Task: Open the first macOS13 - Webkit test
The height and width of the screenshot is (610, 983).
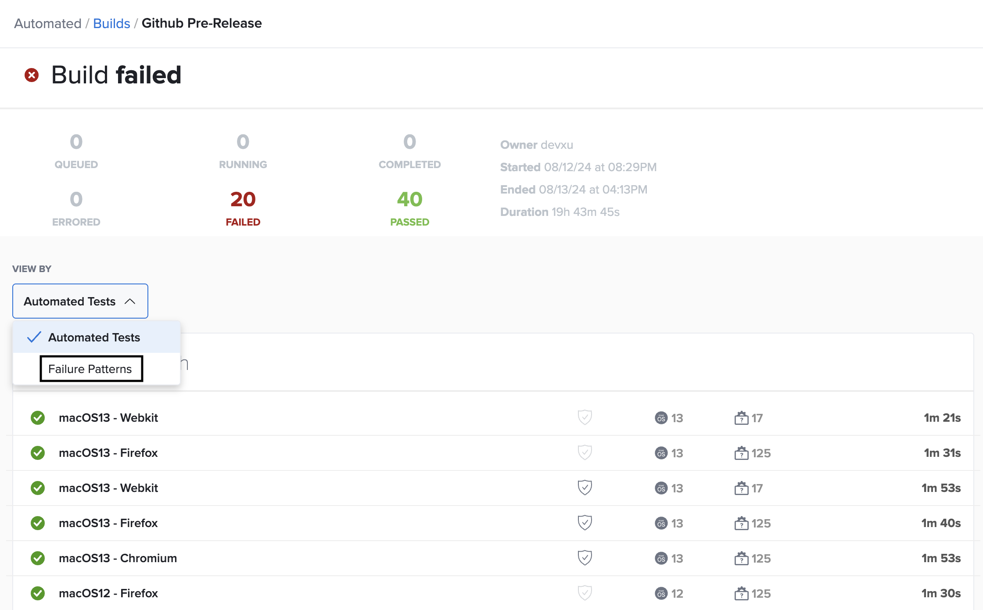Action: pyautogui.click(x=108, y=418)
